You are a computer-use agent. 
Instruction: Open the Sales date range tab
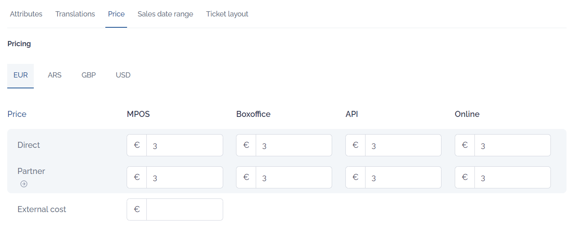tap(165, 14)
